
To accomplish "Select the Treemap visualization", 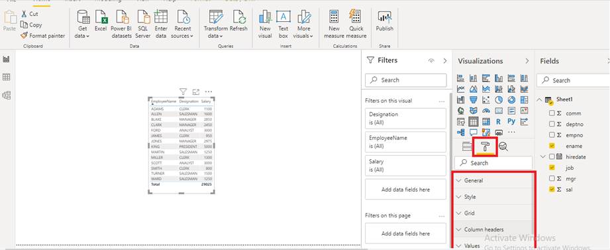I will (x=524, y=100).
